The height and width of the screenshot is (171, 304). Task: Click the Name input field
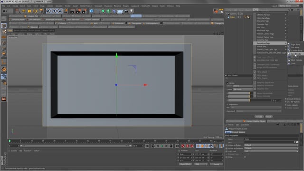pos(271,139)
